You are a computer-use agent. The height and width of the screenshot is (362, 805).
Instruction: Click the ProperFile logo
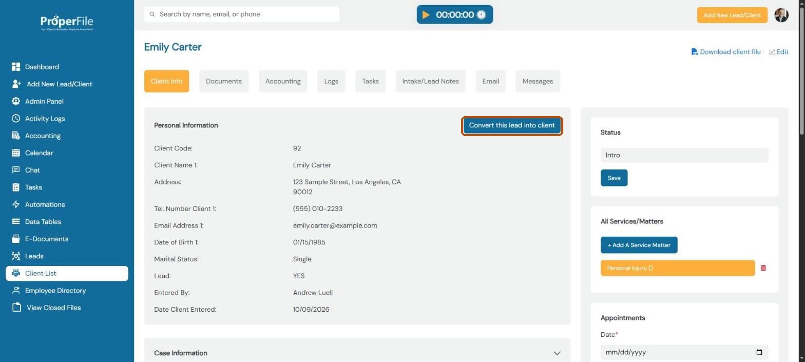pos(67,23)
